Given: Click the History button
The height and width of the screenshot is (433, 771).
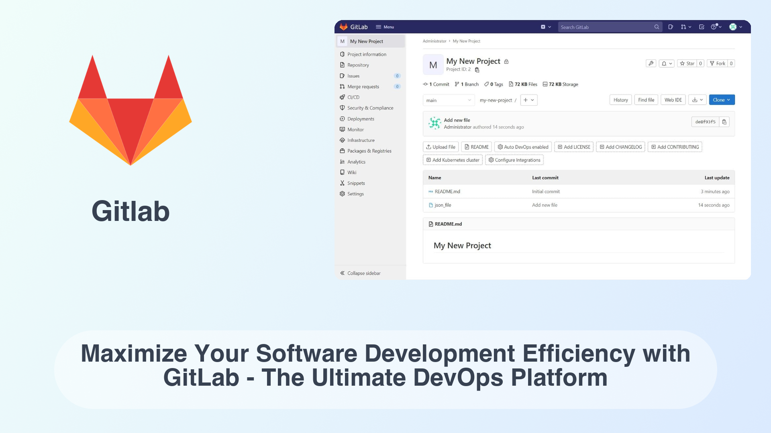Looking at the screenshot, I should pos(620,100).
